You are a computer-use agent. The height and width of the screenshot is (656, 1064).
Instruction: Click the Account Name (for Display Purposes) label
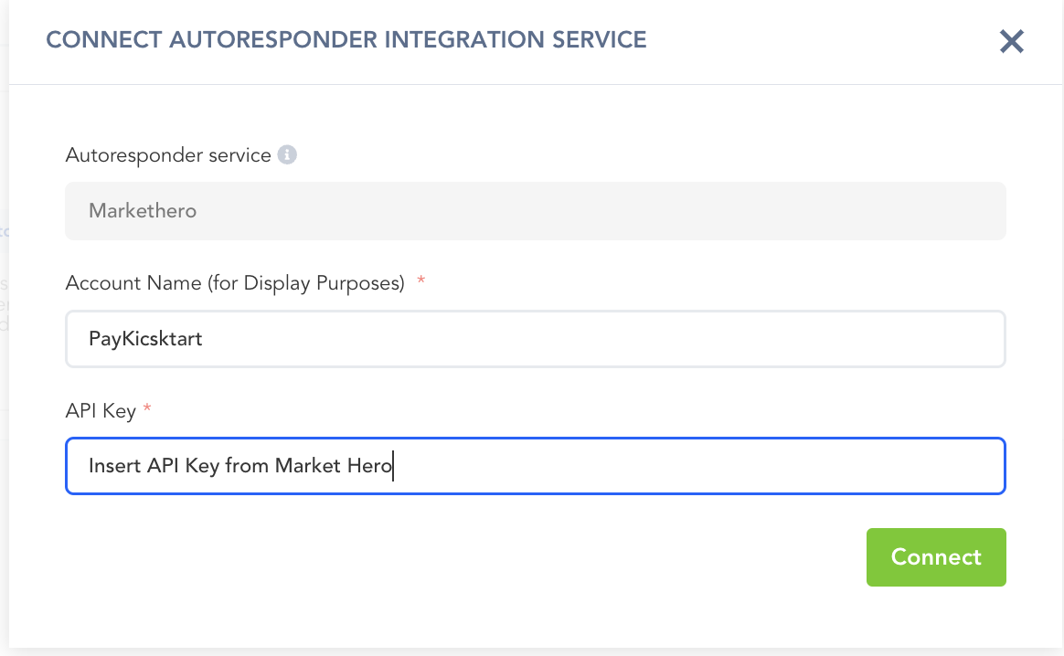coord(235,283)
